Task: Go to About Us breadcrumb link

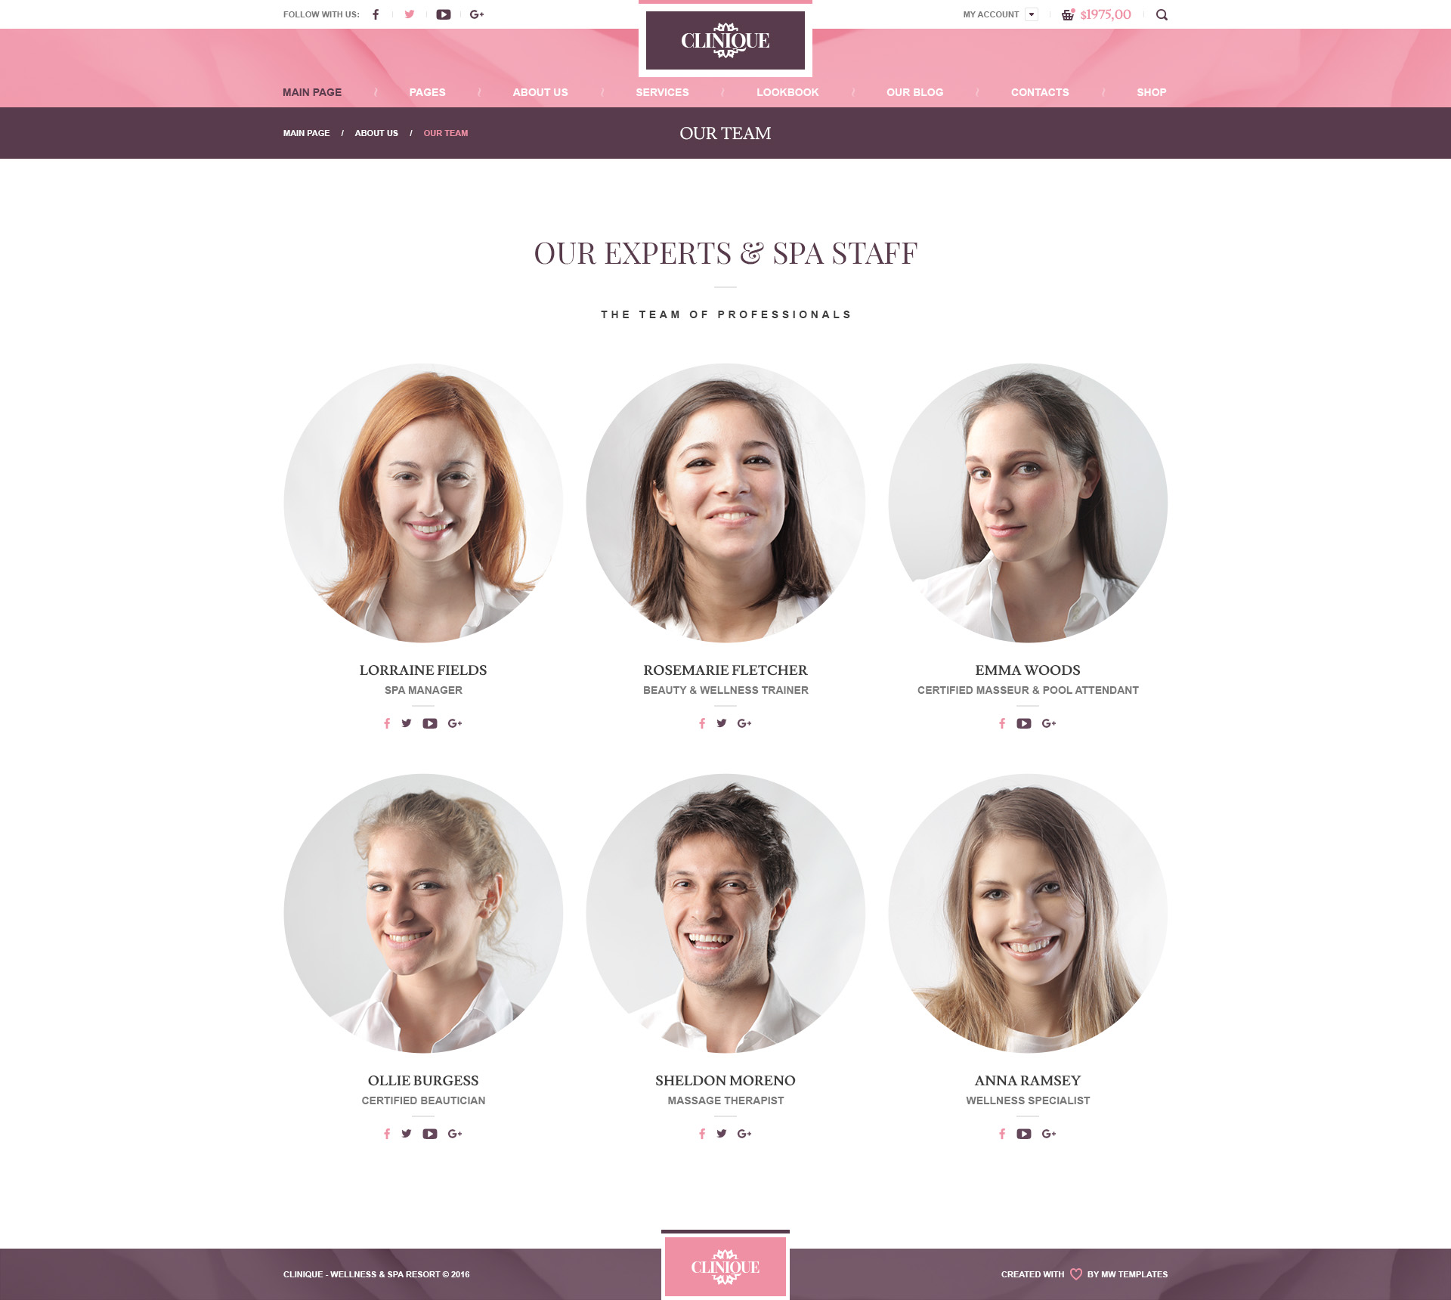Action: pyautogui.click(x=376, y=133)
